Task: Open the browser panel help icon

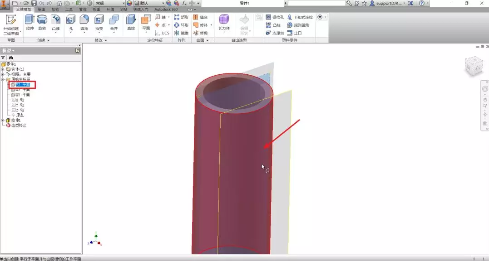Action: pos(77,50)
